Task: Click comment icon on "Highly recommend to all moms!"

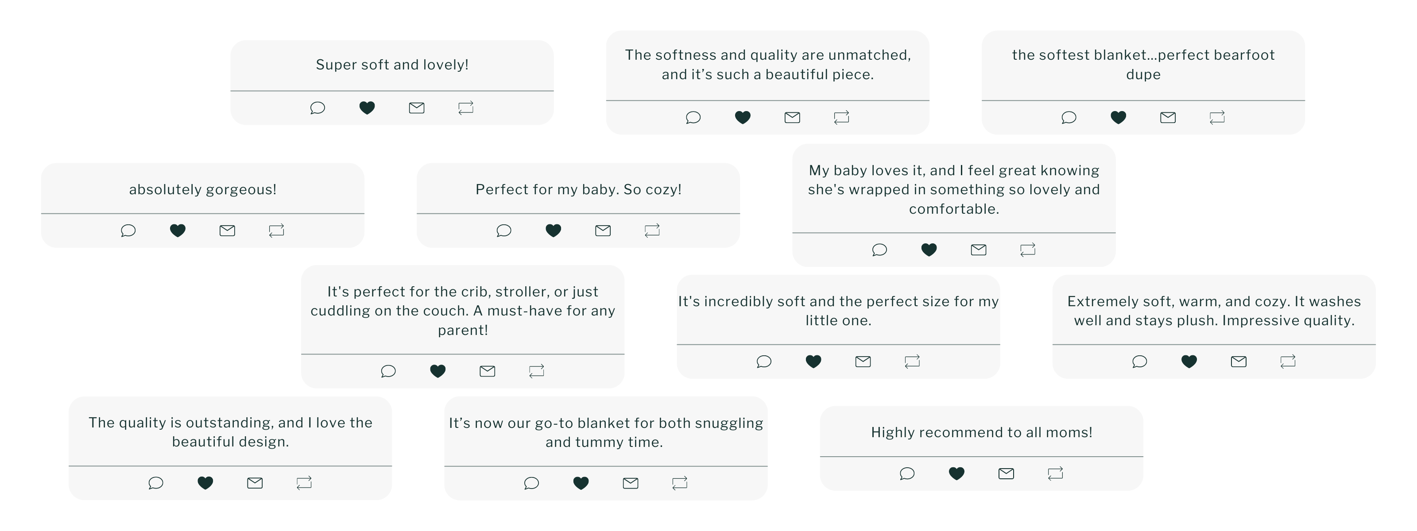Action: point(907,473)
